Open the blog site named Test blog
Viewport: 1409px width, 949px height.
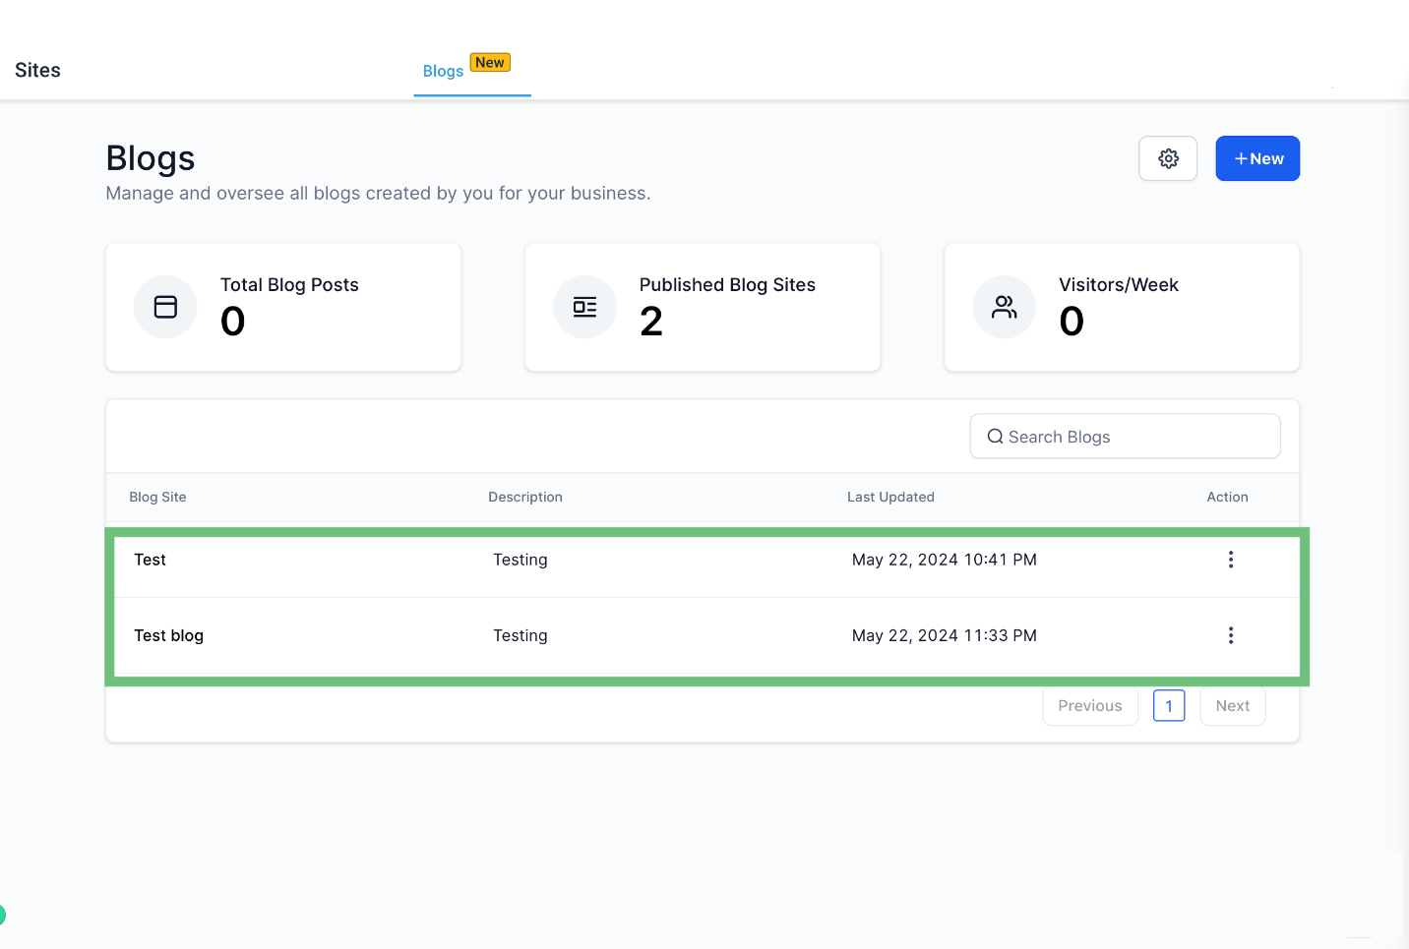pos(168,635)
